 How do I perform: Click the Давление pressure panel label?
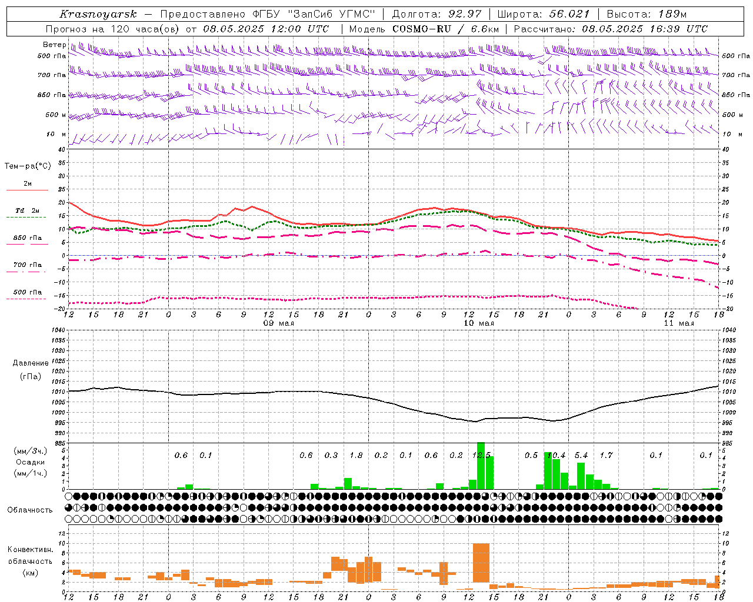point(31,363)
